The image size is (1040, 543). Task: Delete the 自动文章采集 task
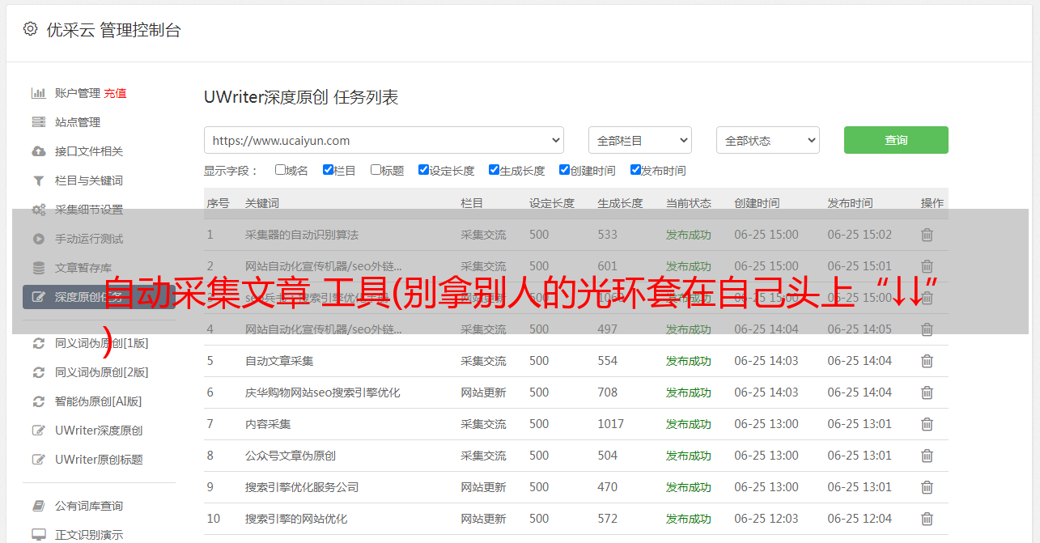[x=928, y=361]
